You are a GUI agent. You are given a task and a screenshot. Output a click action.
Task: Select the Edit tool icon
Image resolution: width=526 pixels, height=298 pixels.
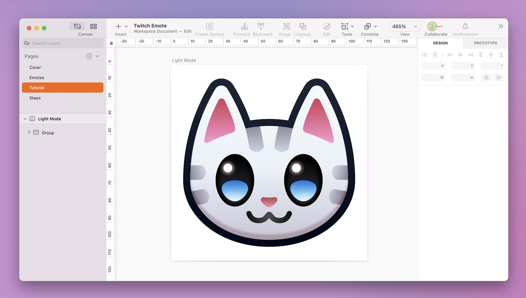pyautogui.click(x=327, y=26)
